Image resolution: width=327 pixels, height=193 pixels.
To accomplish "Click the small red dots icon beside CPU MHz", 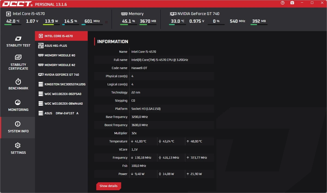I will 106,22.
